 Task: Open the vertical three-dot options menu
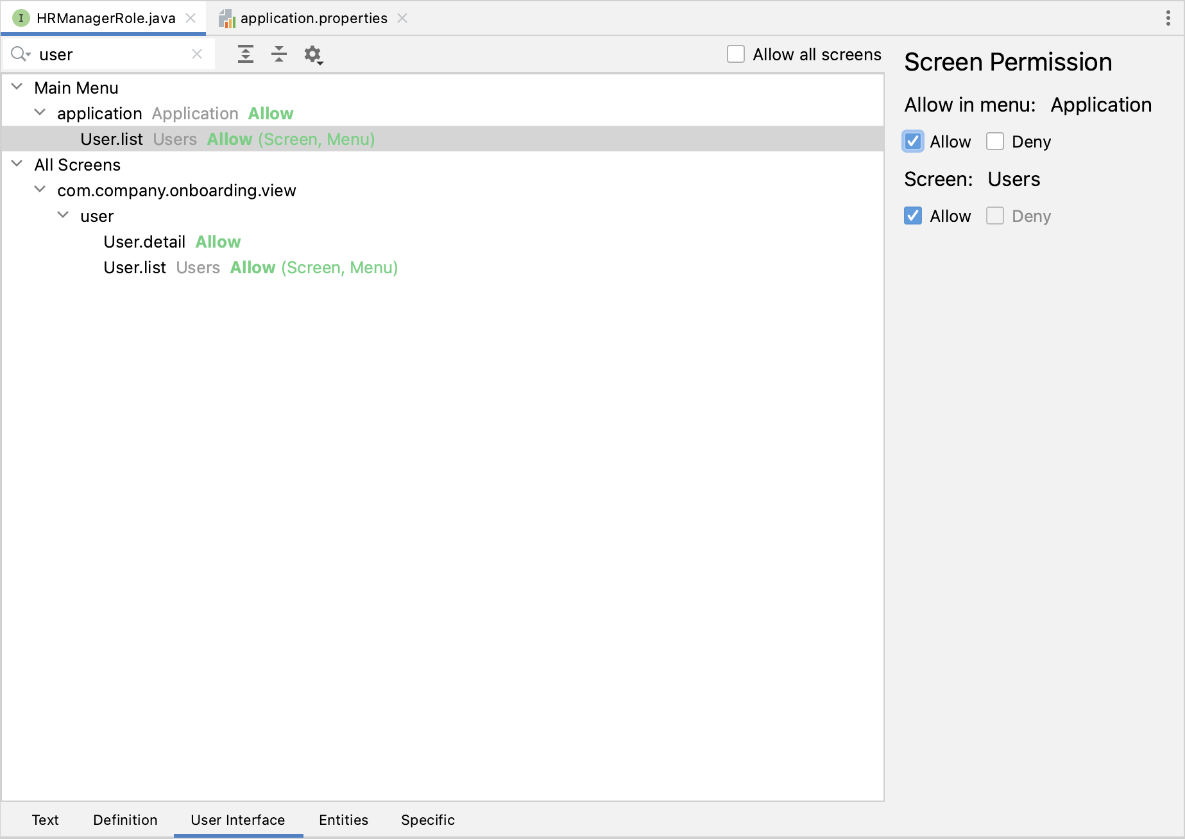point(1168,18)
